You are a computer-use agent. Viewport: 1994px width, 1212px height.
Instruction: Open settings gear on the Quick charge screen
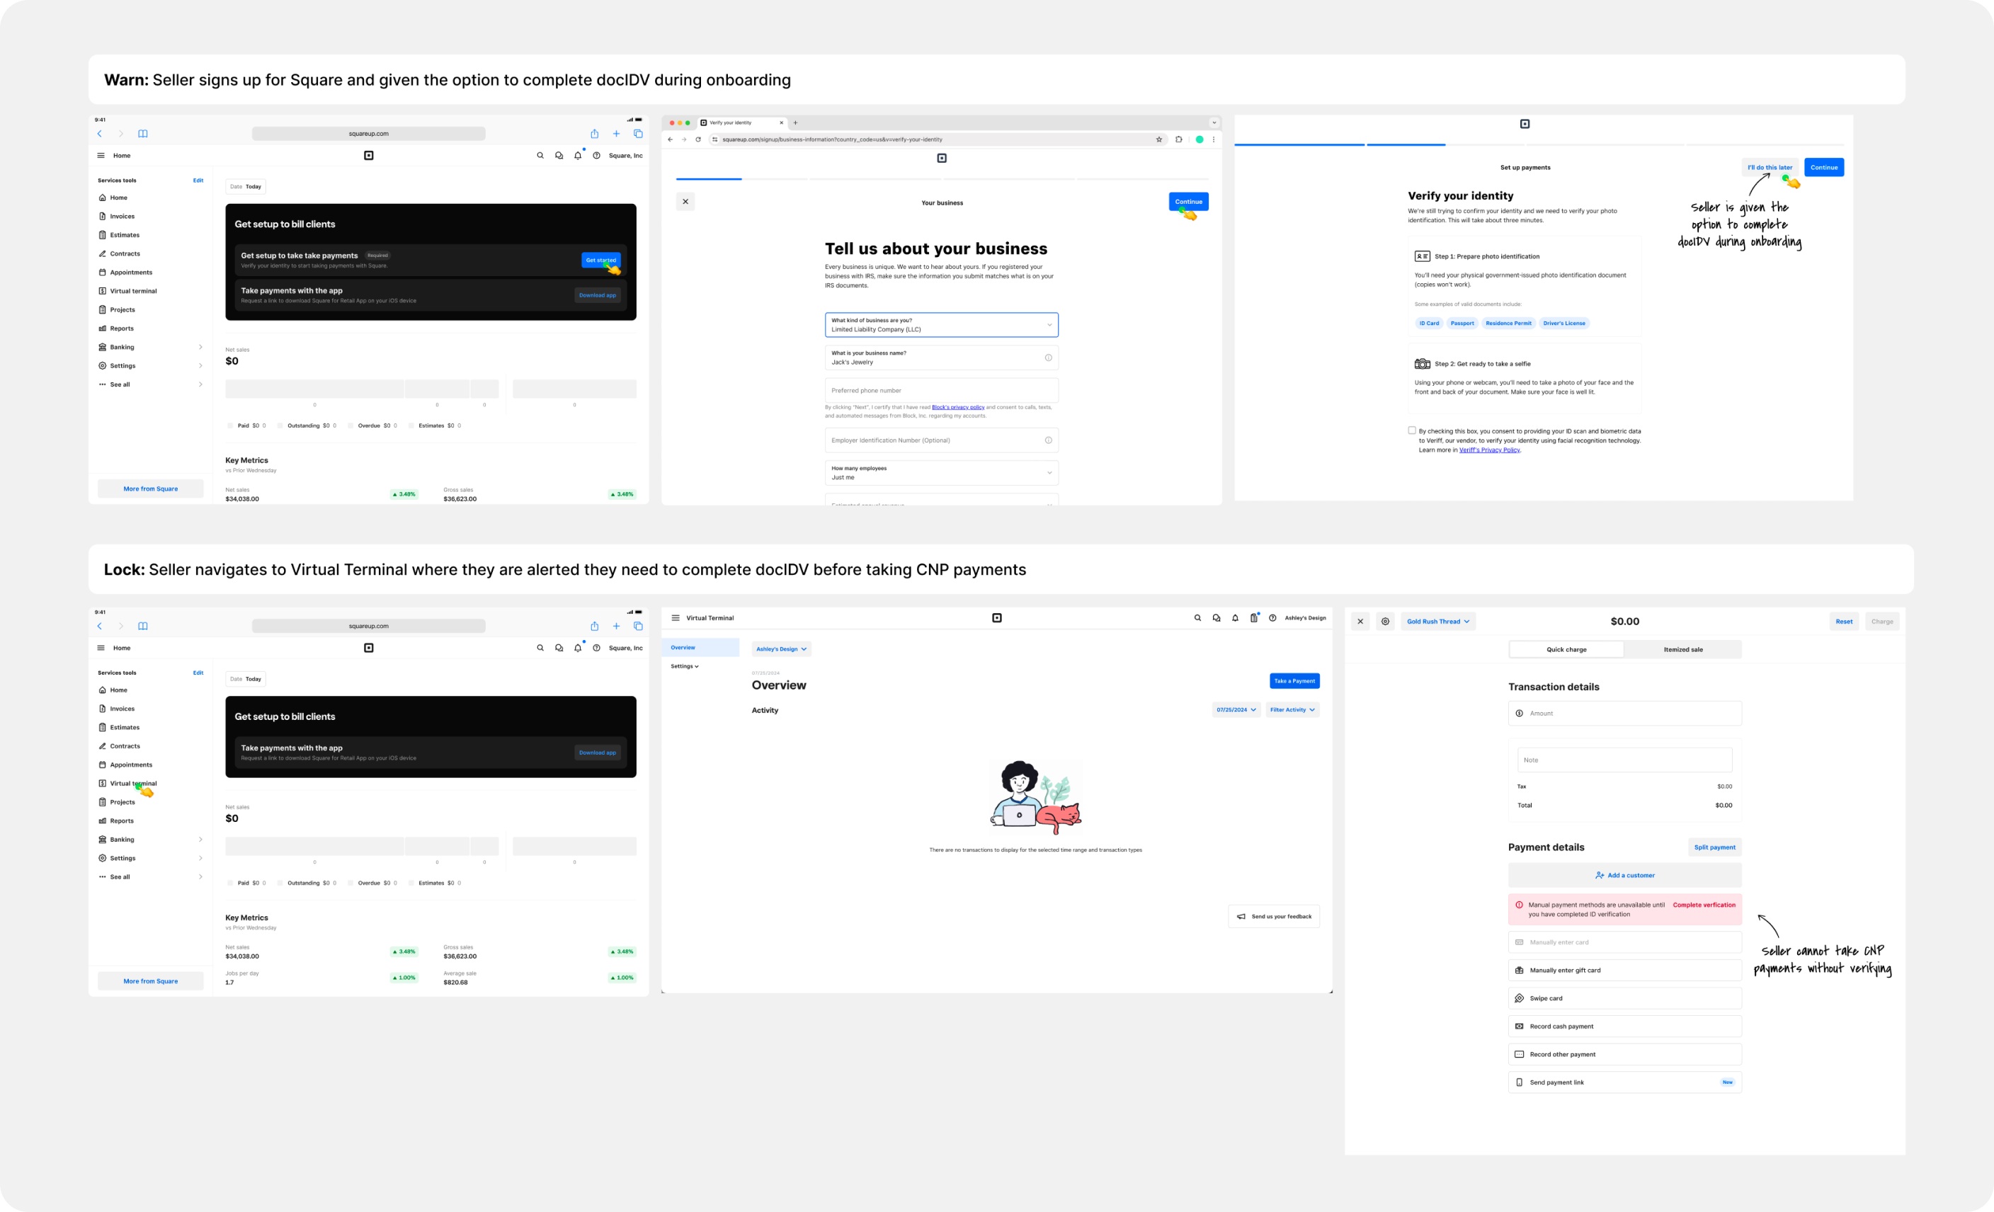pos(1386,622)
